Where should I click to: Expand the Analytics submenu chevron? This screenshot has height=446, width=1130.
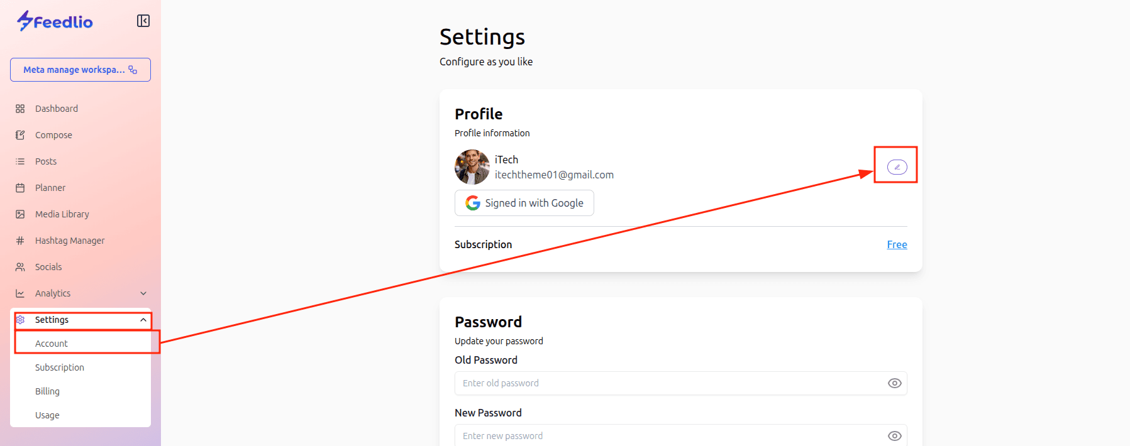[143, 293]
